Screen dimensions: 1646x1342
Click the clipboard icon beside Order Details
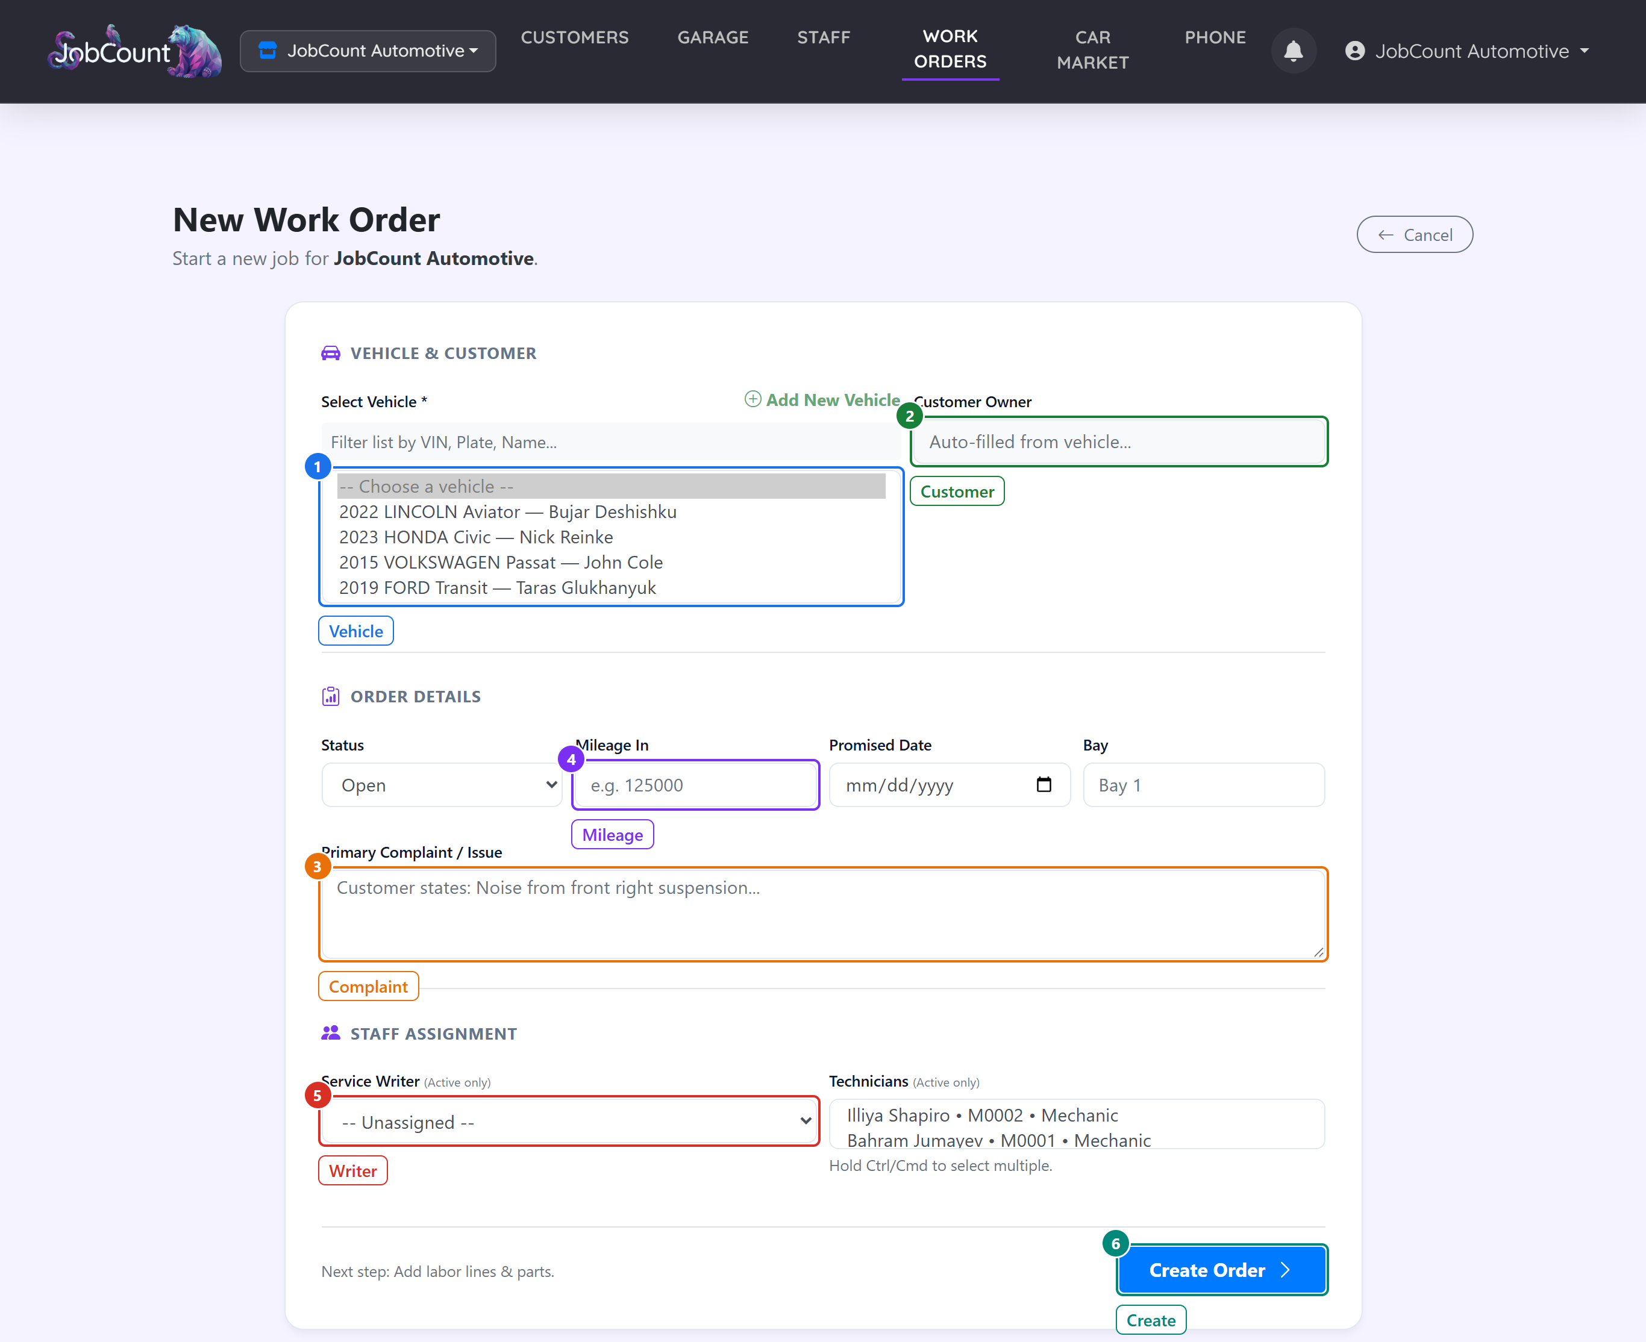coord(330,696)
